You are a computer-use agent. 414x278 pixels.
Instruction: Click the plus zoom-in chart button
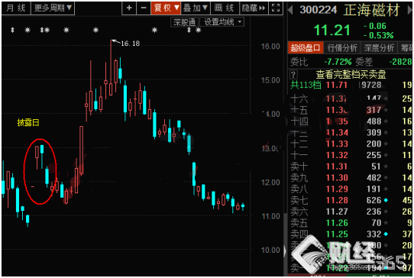tap(129, 8)
